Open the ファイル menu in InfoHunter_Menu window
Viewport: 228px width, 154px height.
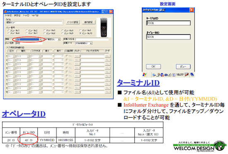click(x=8, y=15)
